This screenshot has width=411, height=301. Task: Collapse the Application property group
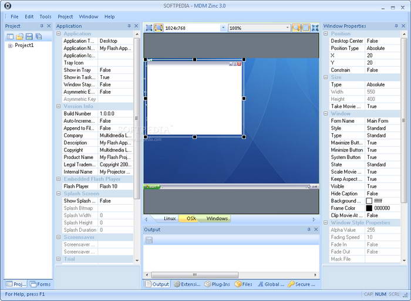coord(59,33)
